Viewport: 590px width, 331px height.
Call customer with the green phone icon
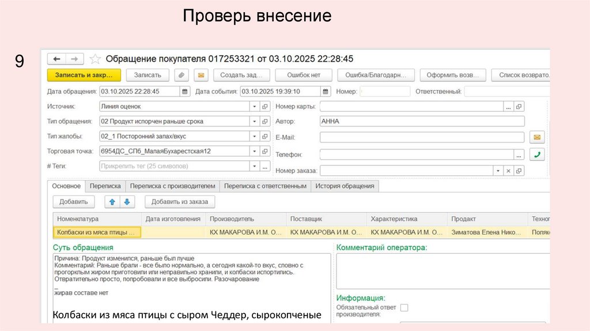pyautogui.click(x=537, y=155)
